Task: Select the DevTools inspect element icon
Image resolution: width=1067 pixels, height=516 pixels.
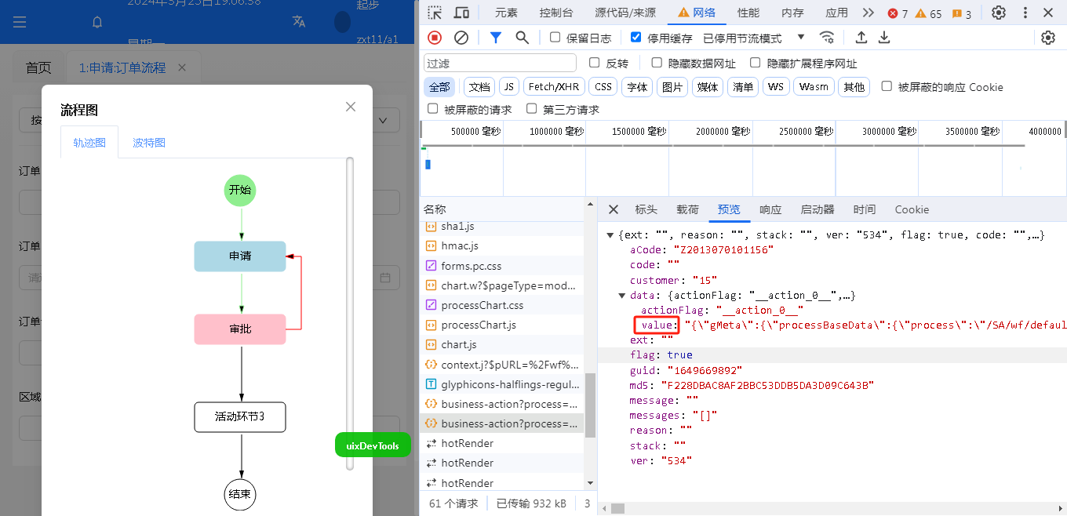Action: [435, 13]
